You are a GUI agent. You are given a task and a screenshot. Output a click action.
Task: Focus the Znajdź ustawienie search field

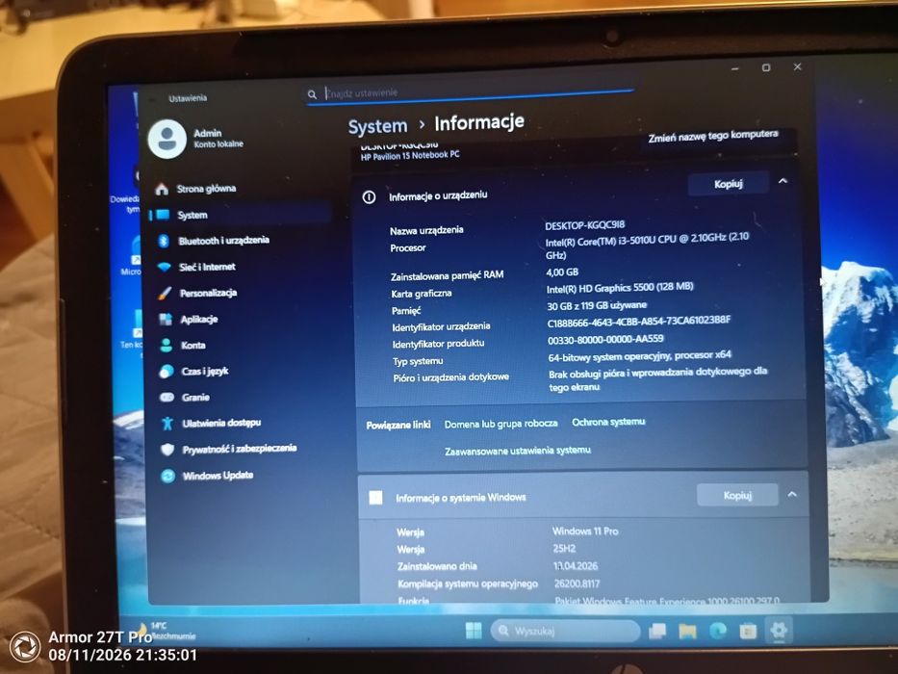[x=470, y=93]
